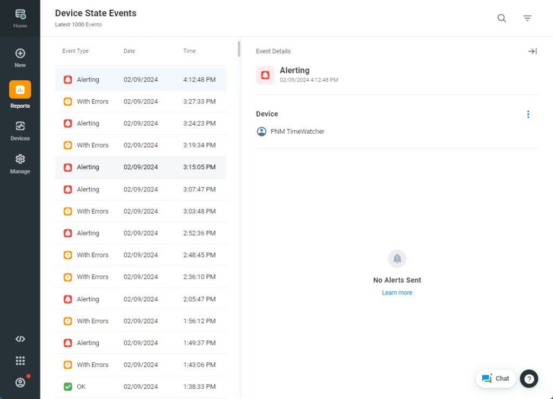Open the three-dot menu on Device card
Viewport: 553px width, 399px height.
point(528,114)
